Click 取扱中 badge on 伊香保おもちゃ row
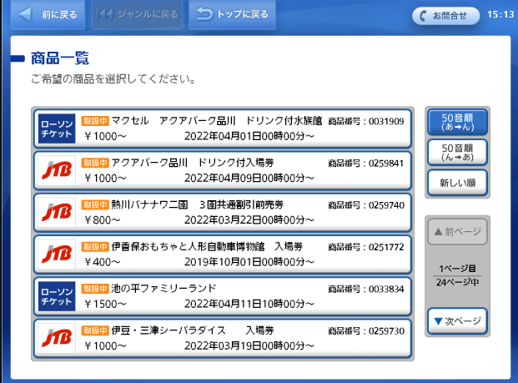Viewport: 518px width, 383px height. pyautogui.click(x=95, y=247)
